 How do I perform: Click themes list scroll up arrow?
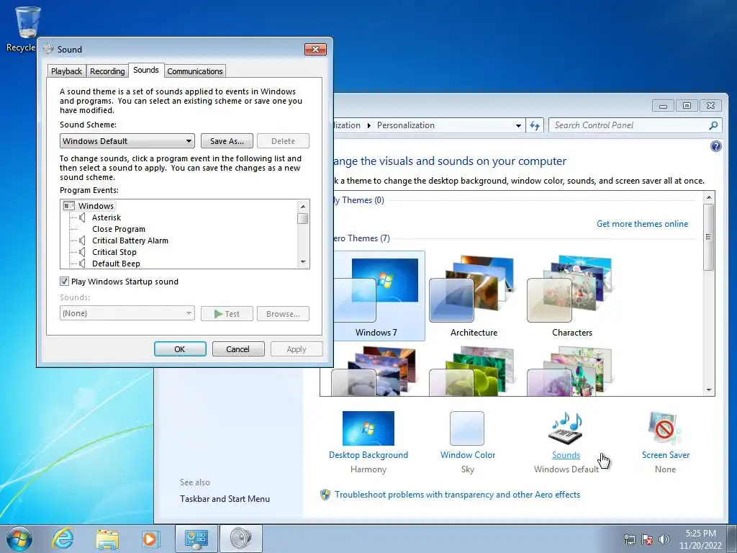point(708,197)
